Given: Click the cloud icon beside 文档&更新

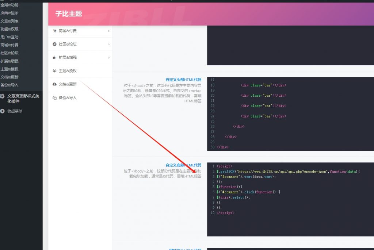Looking at the screenshot, I should [55, 84].
